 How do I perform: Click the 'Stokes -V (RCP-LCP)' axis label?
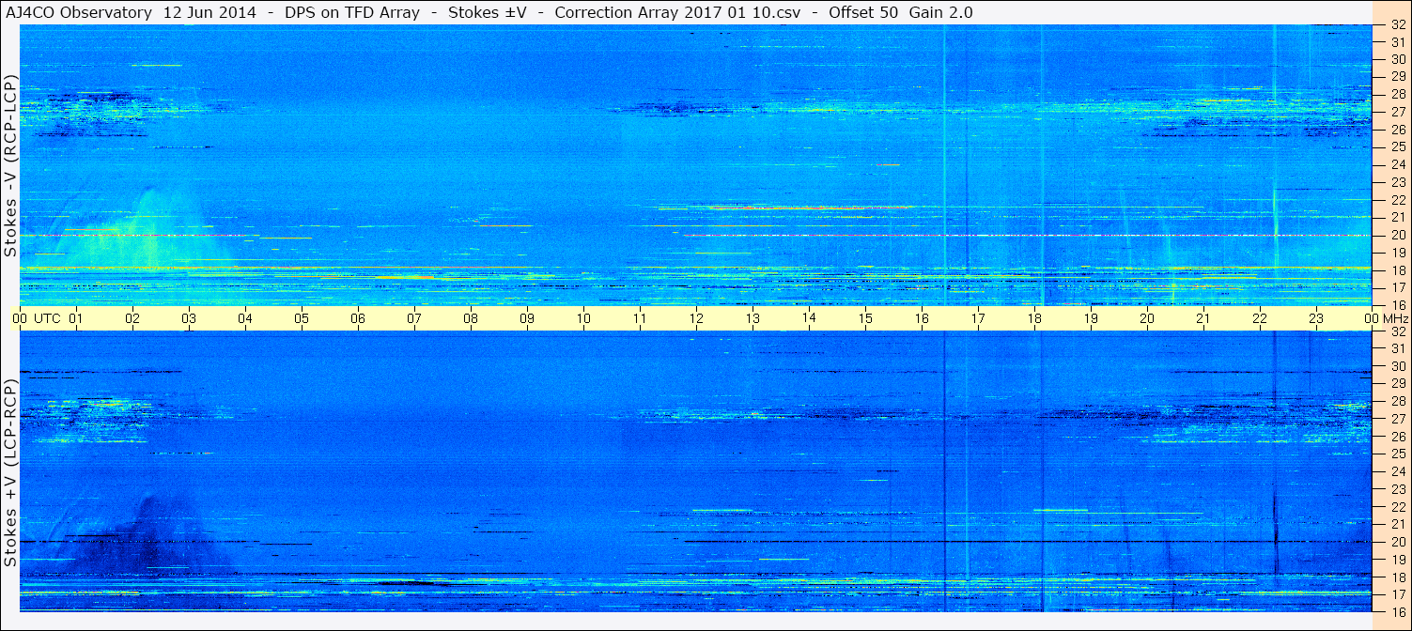10,165
